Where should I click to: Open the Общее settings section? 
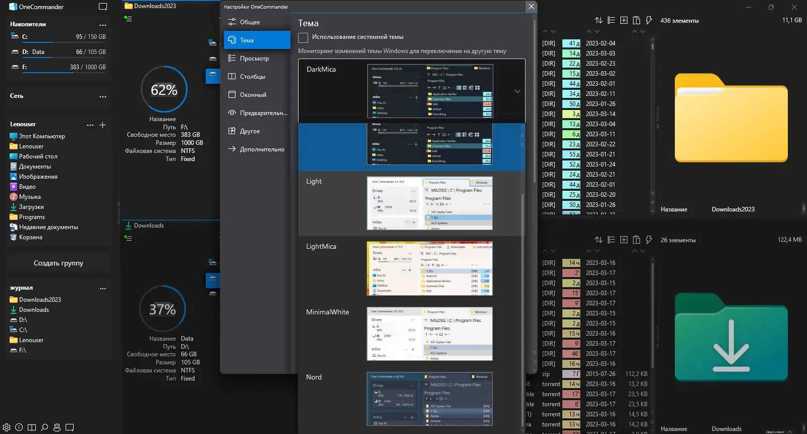pyautogui.click(x=257, y=22)
